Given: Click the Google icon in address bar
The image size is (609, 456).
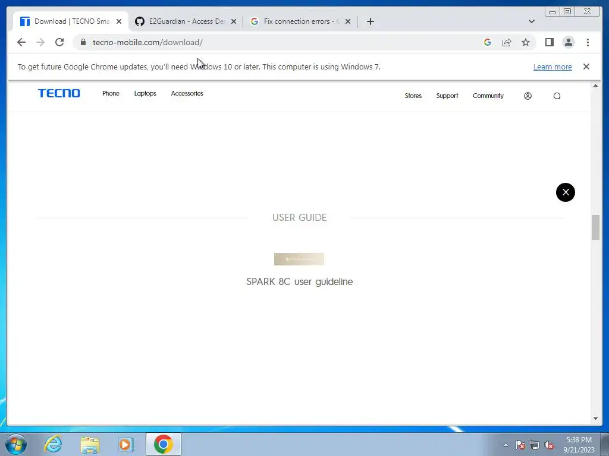Looking at the screenshot, I should pos(488,42).
